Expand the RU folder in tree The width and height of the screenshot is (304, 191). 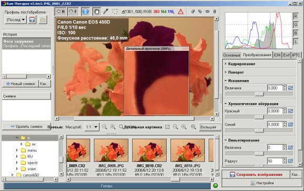(x=17, y=156)
